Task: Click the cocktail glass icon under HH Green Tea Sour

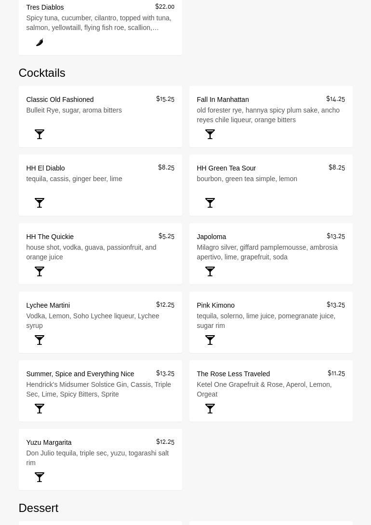Action: point(210,203)
